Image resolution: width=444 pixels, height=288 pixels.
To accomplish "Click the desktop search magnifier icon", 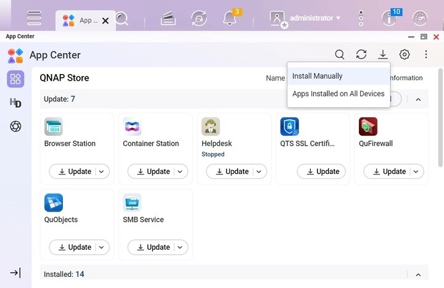I will tap(122, 19).
